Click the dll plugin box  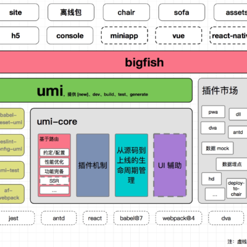[x=238, y=114]
